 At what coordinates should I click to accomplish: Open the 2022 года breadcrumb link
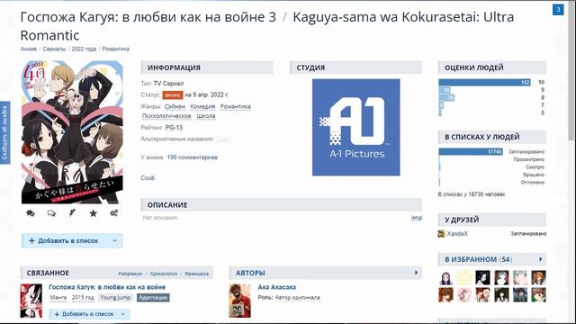click(84, 49)
